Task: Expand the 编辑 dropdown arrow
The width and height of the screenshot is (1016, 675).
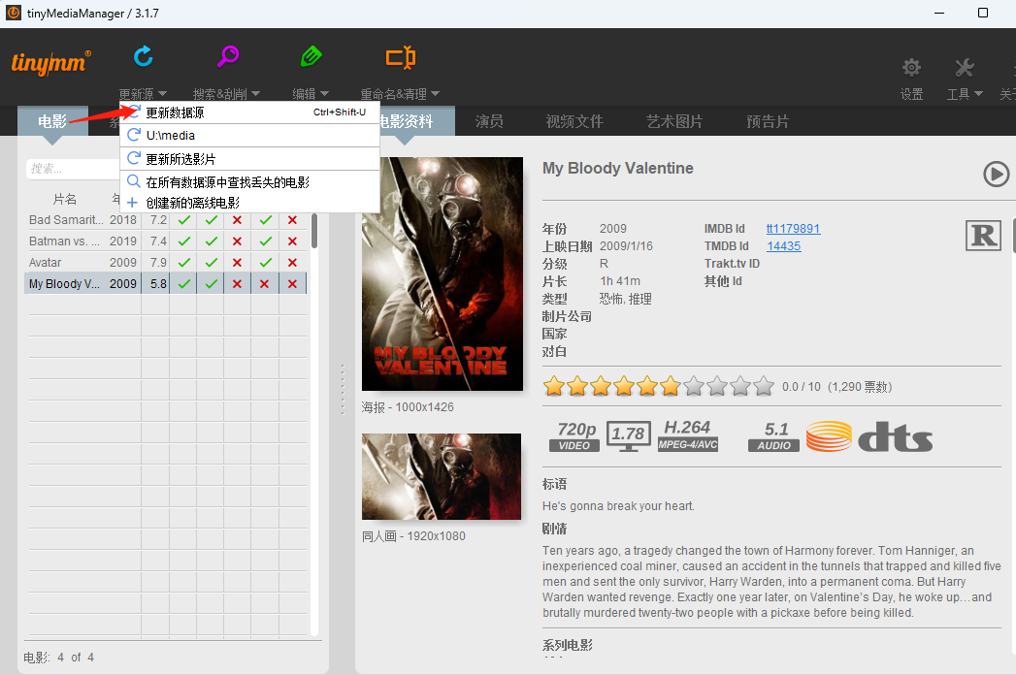Action: tap(325, 94)
